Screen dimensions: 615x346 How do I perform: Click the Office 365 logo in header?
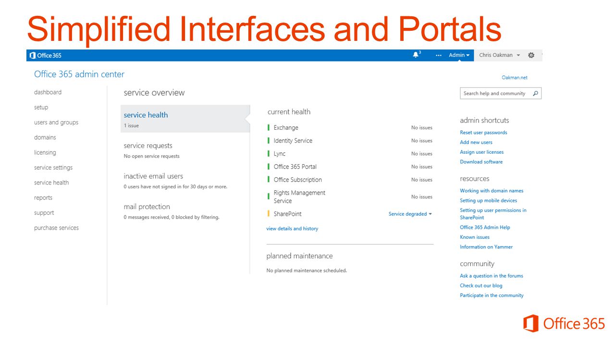coord(46,55)
